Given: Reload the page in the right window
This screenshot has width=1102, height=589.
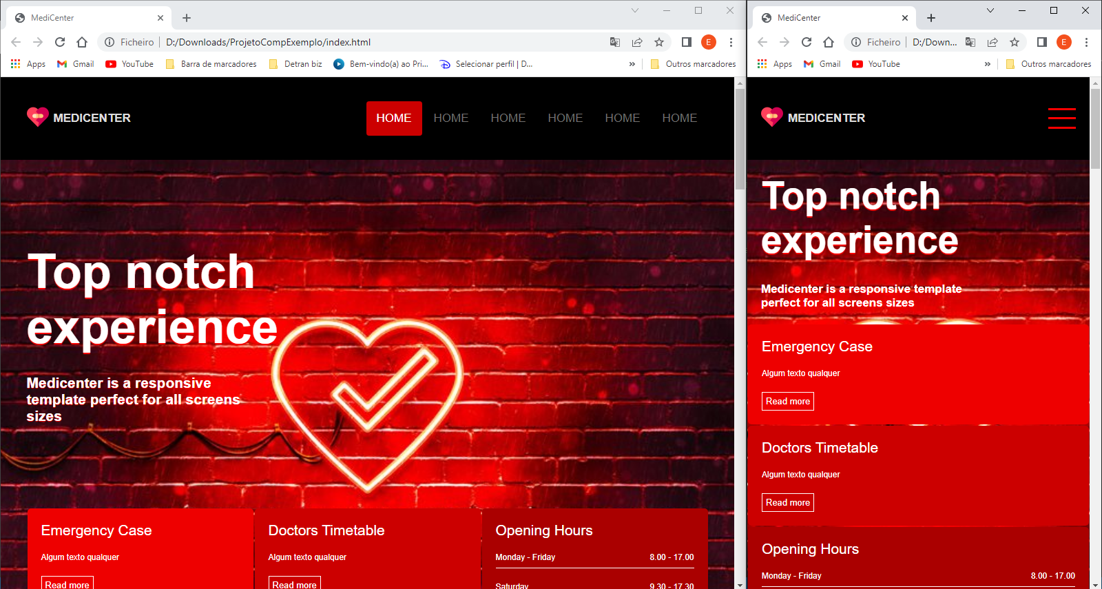Looking at the screenshot, I should 807,42.
